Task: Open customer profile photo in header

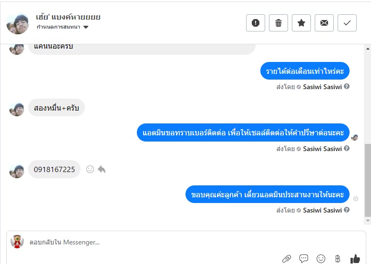Action: [18, 24]
